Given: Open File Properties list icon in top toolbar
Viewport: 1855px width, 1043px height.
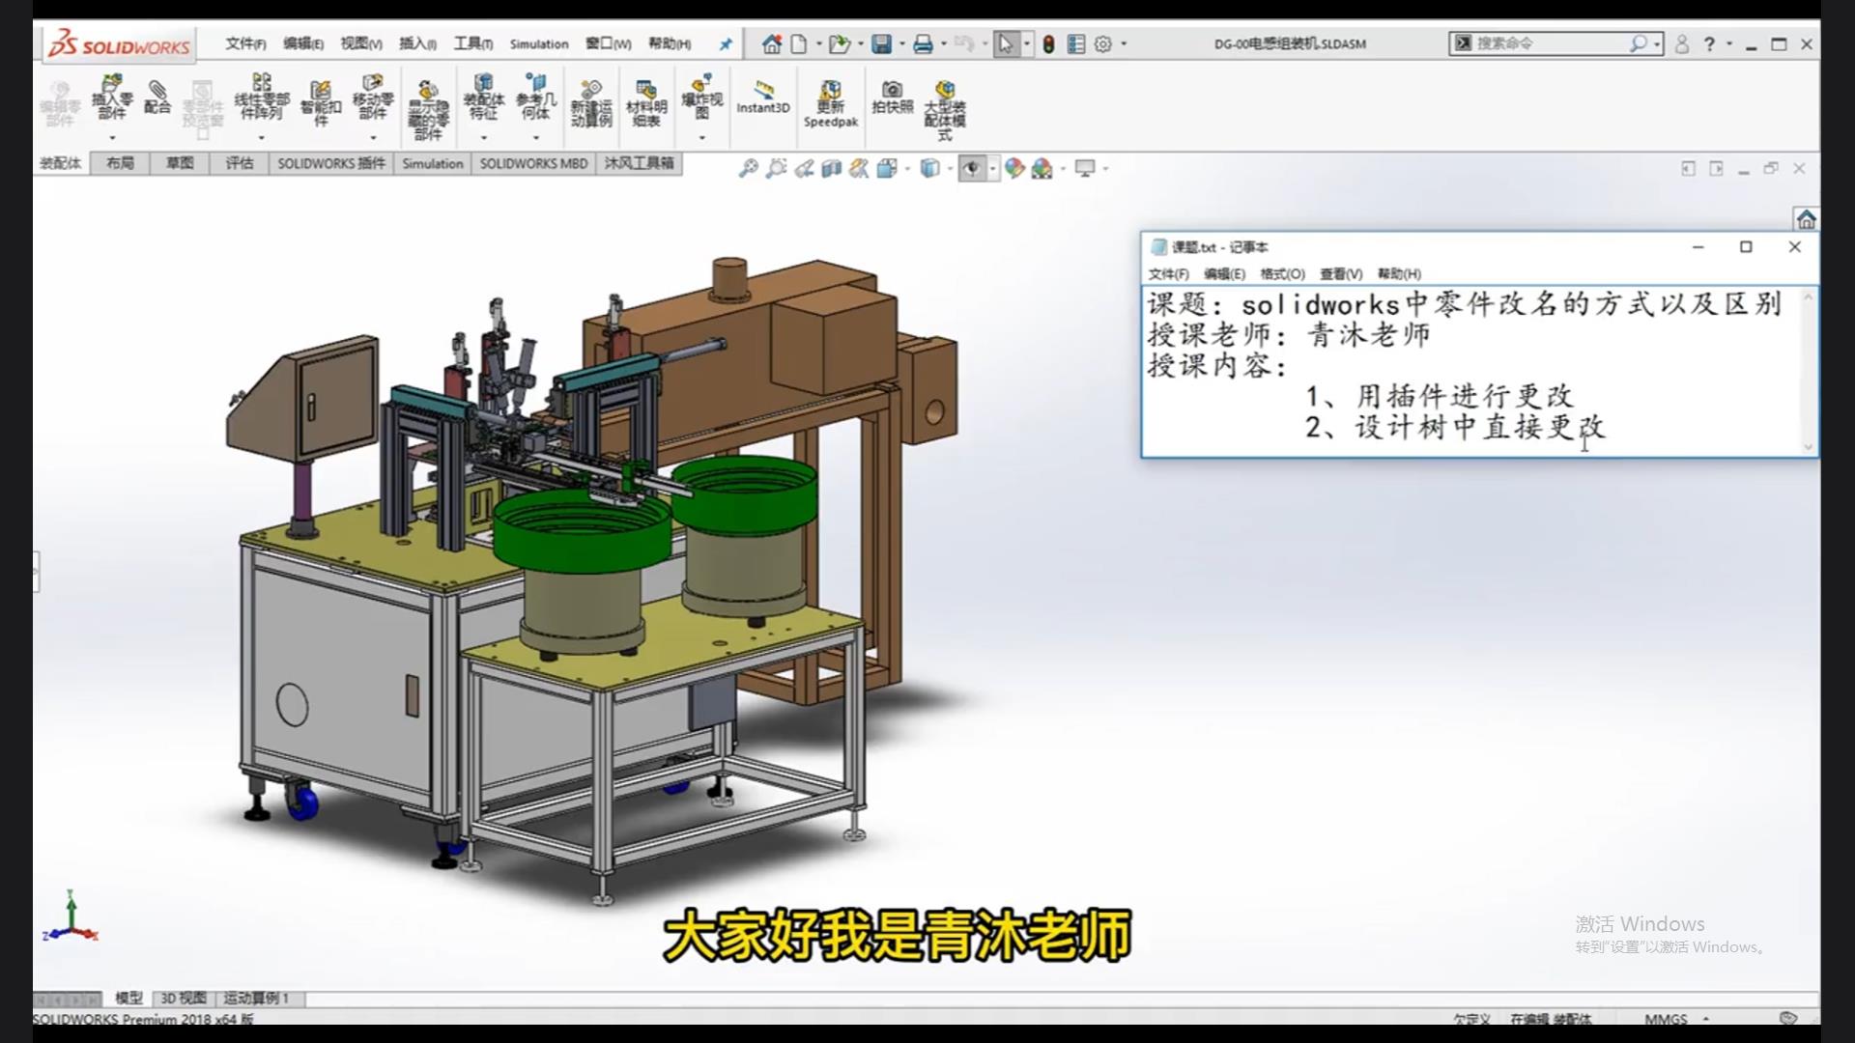Looking at the screenshot, I should [x=1075, y=43].
